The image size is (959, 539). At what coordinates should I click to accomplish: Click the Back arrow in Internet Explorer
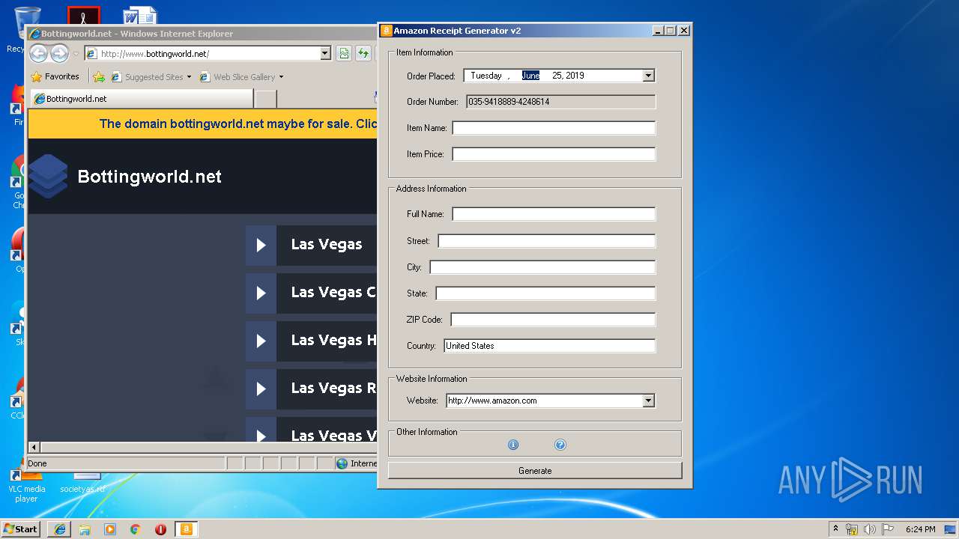pyautogui.click(x=38, y=53)
